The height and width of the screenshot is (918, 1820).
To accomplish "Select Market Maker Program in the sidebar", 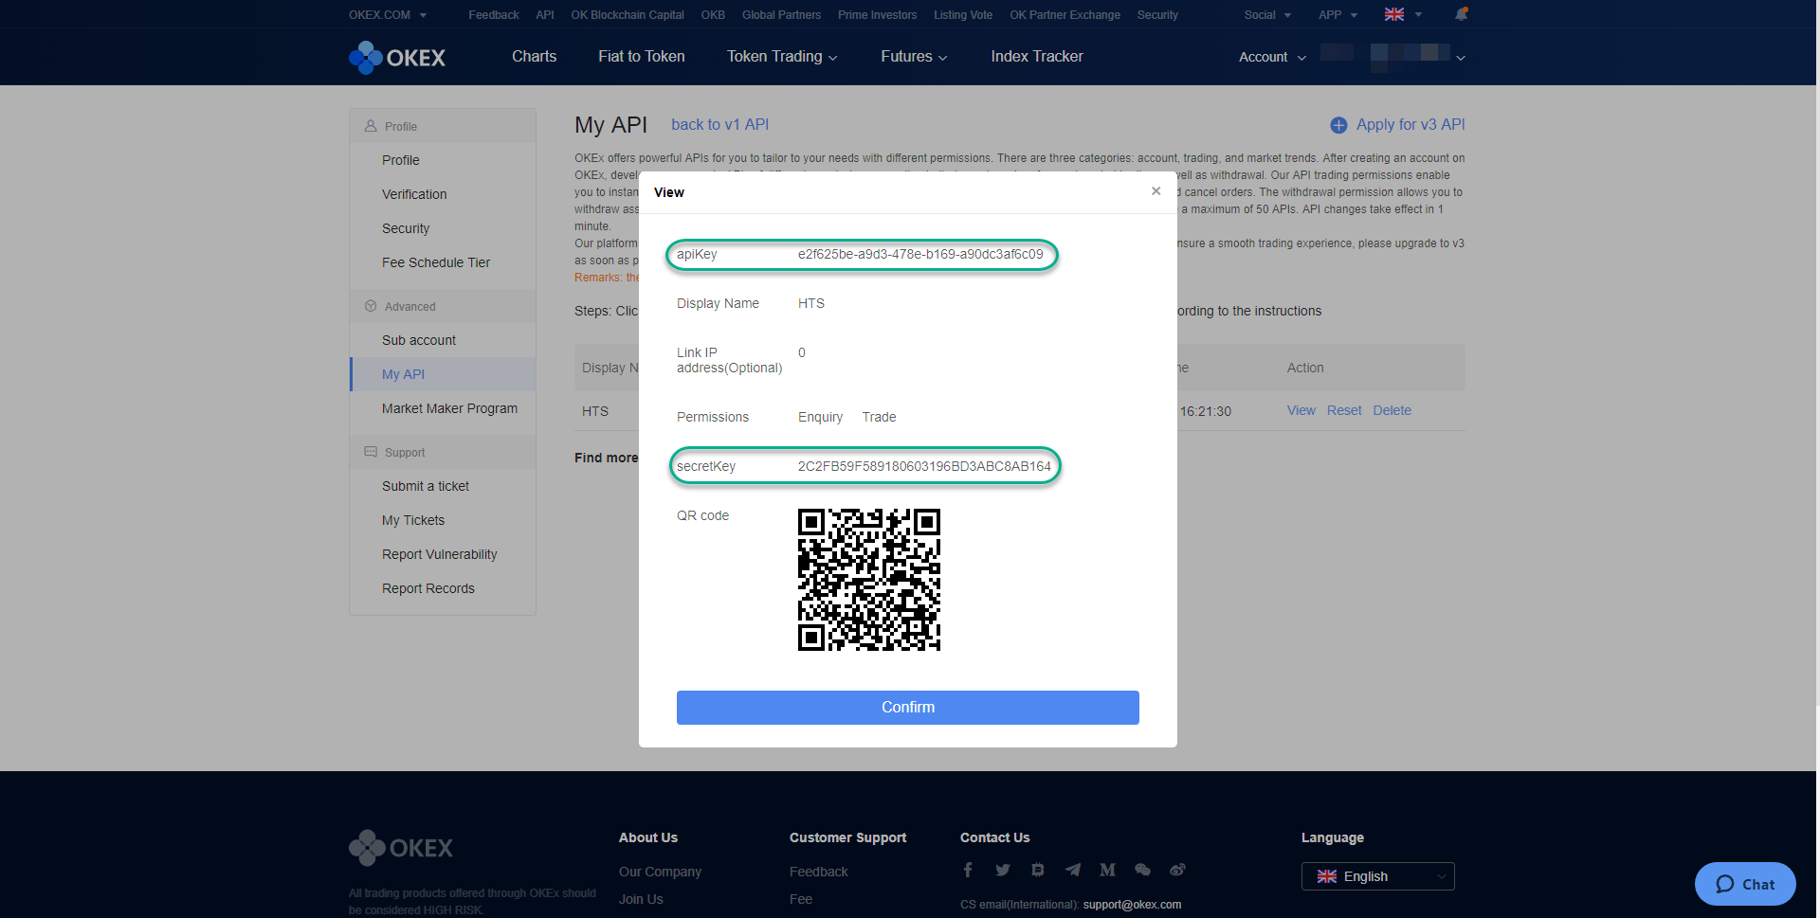I will (449, 408).
